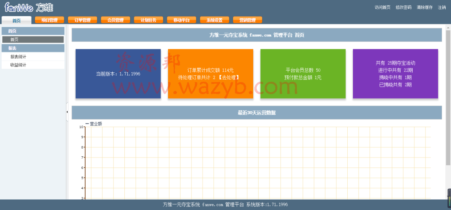Open the 首页 top tab
The image size is (451, 210).
(x=16, y=20)
